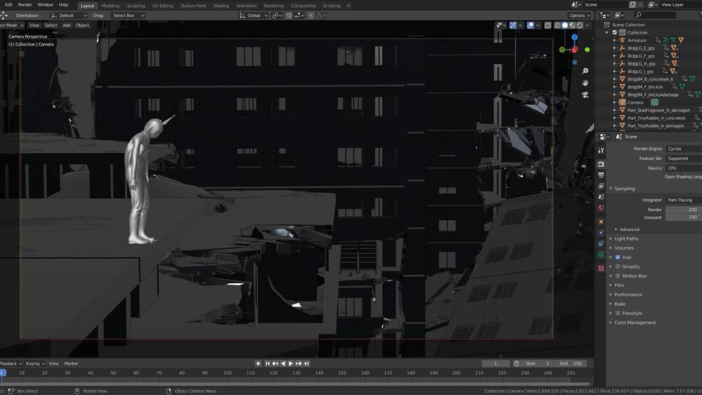Screen dimensions: 702x395
Task: Toggle X-ray view in viewport header
Action: point(547,25)
